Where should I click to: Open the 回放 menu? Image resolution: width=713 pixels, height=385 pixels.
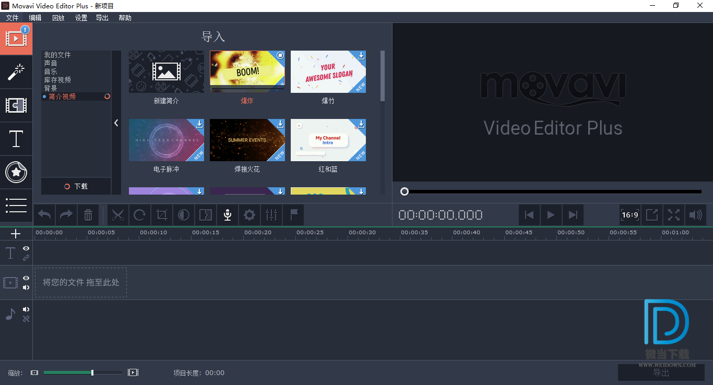[58, 18]
